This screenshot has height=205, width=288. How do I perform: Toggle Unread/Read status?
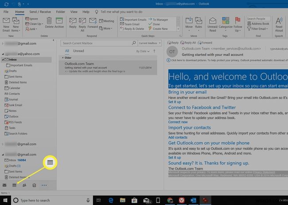click(213, 25)
